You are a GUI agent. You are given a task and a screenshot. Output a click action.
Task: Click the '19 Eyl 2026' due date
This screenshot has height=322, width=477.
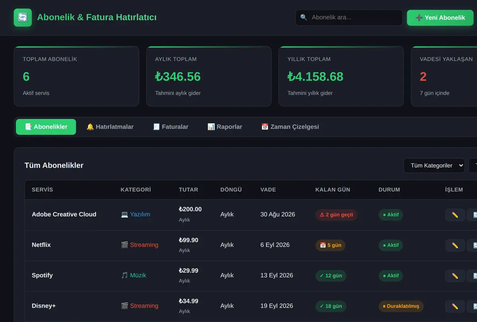tap(277, 306)
